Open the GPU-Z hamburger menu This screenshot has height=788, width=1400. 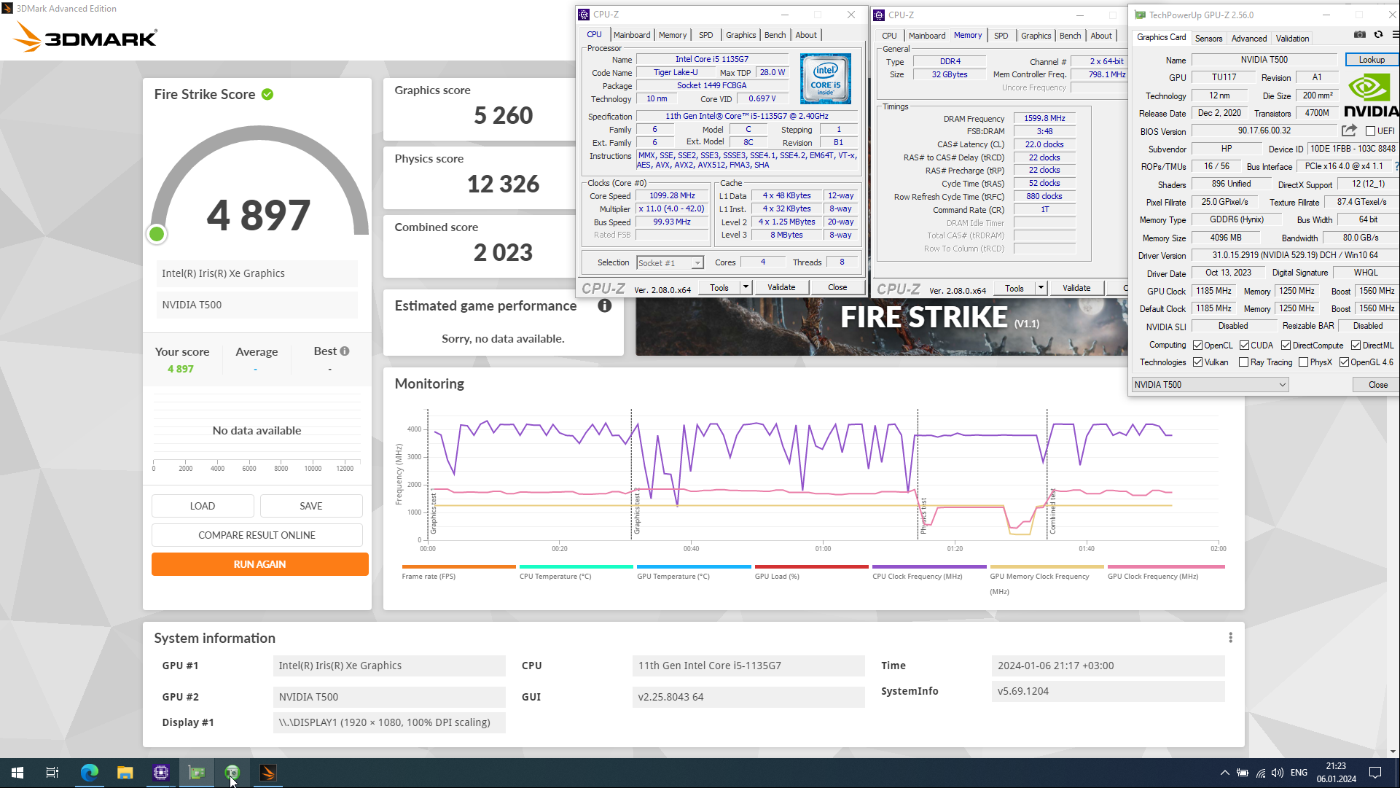(1395, 34)
